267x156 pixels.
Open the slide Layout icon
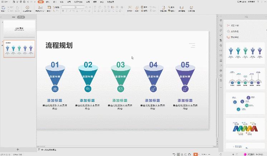(x=49, y=7)
